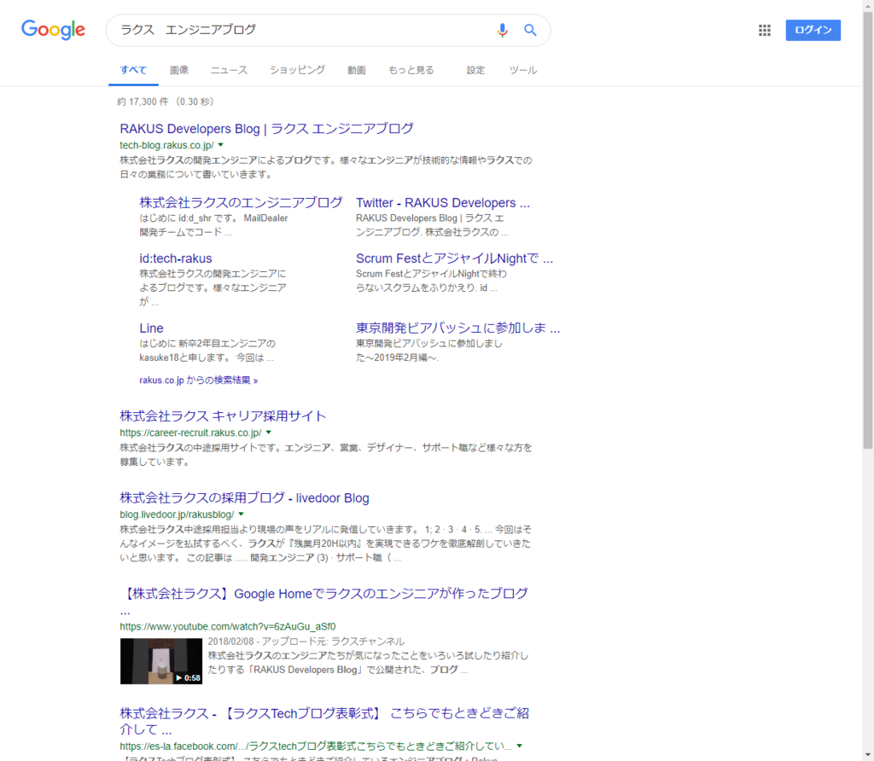Click the scrollbar down arrow
The height and width of the screenshot is (761, 874).
tap(868, 756)
